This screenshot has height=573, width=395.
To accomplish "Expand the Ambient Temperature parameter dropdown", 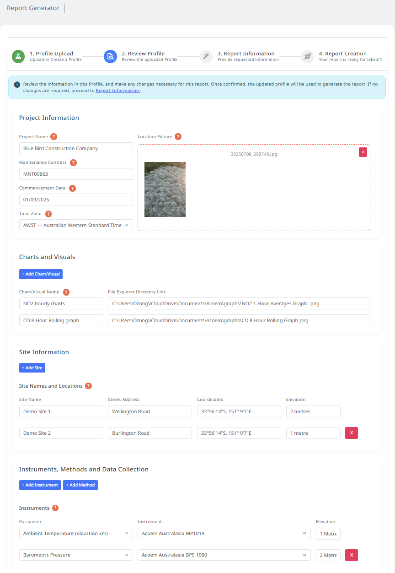I will 76,534.
